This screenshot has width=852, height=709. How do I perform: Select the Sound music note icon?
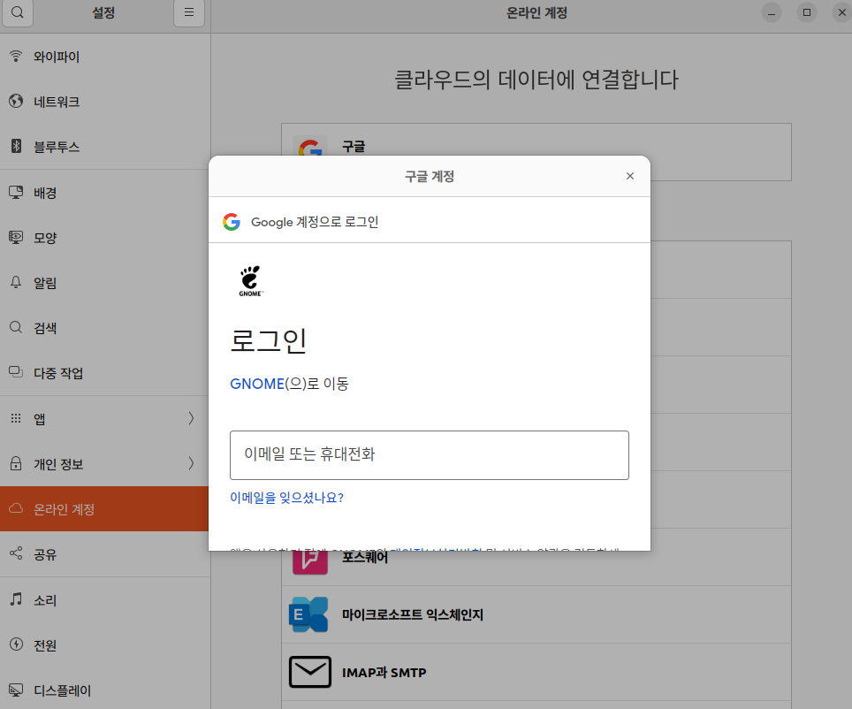click(16, 599)
